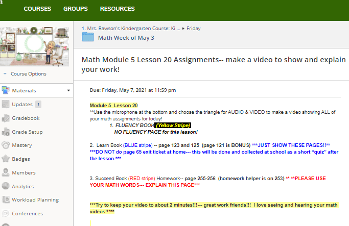Click the Conferences chat icon
The image size is (349, 226).
point(6,213)
